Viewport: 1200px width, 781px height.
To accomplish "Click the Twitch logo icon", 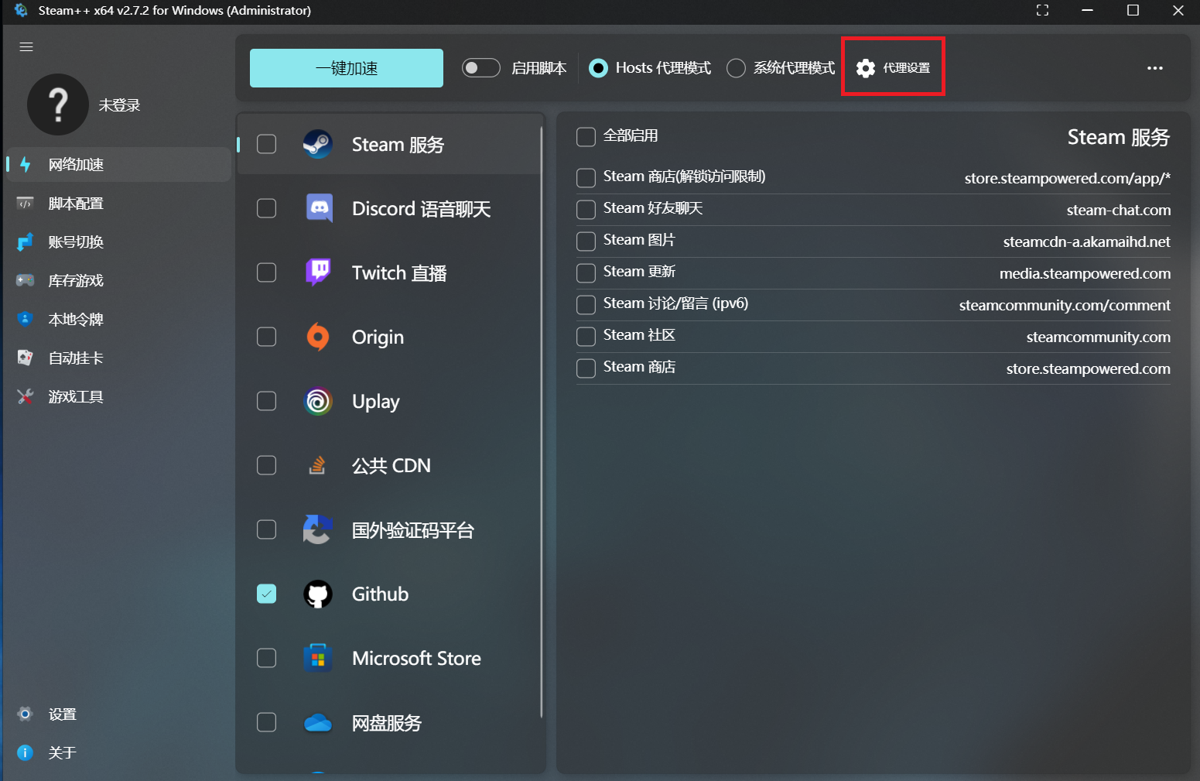I will [x=318, y=272].
